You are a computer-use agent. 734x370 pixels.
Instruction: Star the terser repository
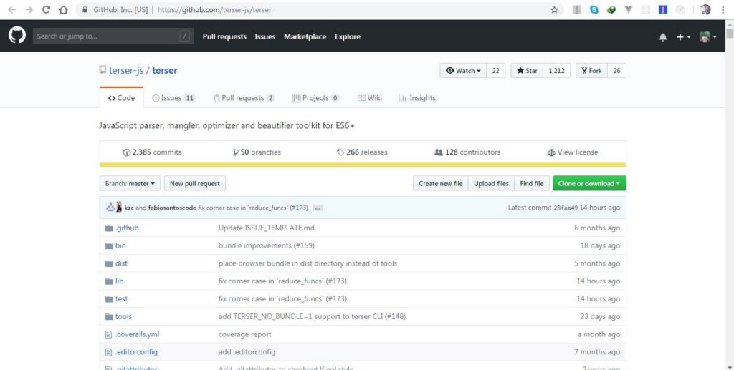pyautogui.click(x=527, y=71)
